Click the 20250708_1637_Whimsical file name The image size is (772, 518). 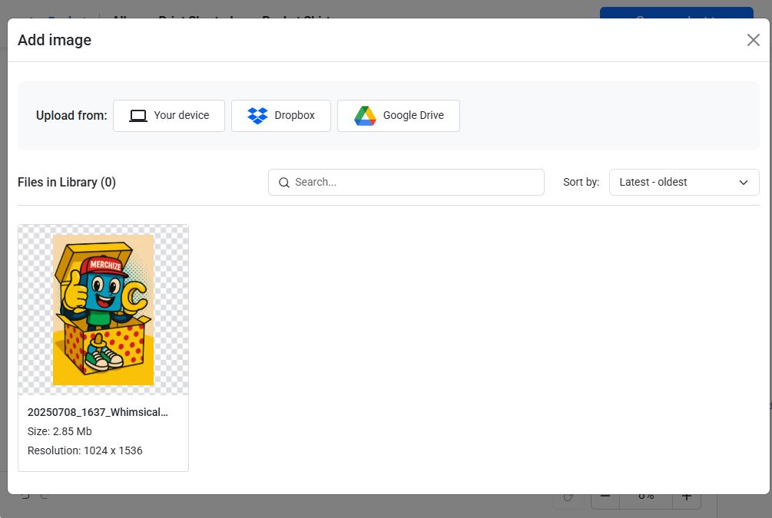tap(98, 412)
